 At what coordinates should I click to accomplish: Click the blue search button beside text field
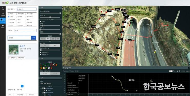pos(34,38)
